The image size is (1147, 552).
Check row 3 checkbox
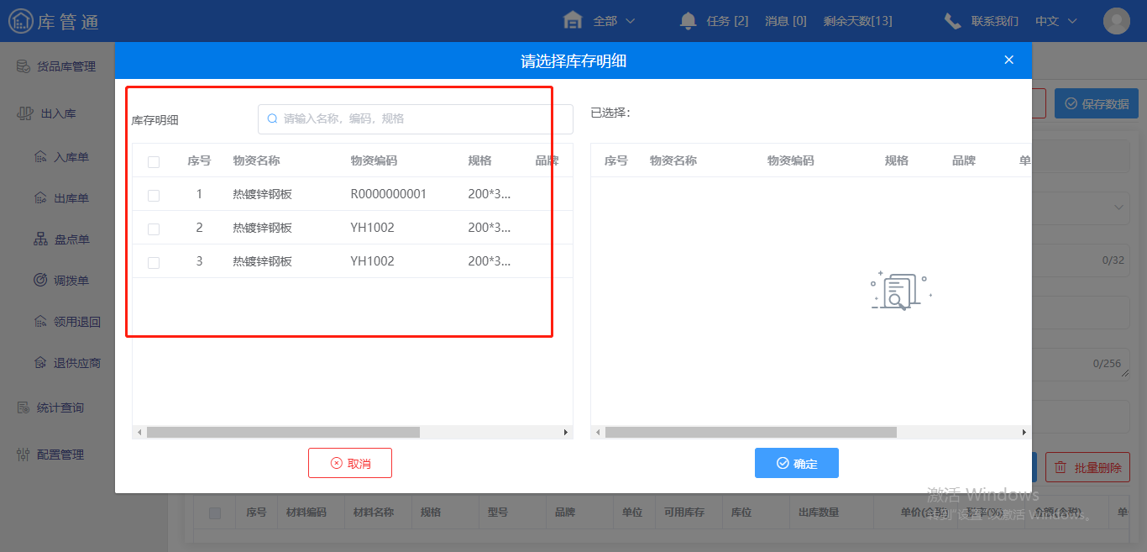click(x=154, y=262)
